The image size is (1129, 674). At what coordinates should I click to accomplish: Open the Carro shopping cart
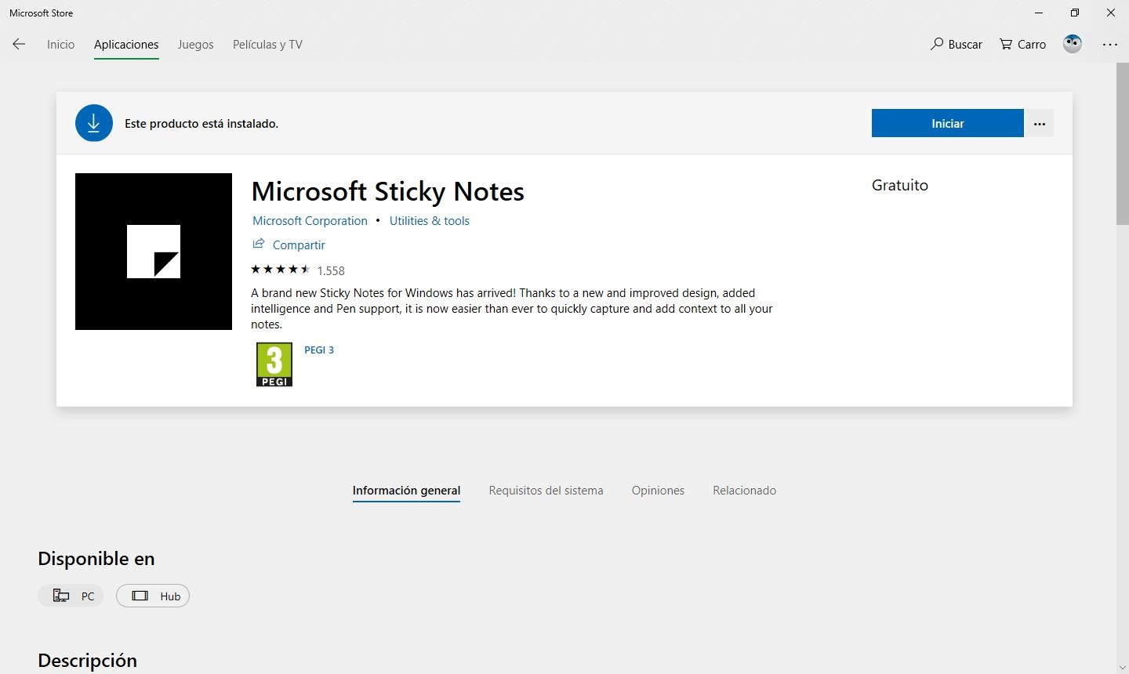click(1023, 45)
